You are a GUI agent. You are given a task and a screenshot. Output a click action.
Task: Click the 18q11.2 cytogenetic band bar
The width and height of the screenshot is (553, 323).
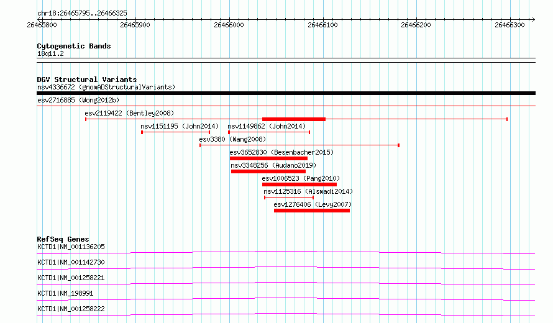pos(286,60)
